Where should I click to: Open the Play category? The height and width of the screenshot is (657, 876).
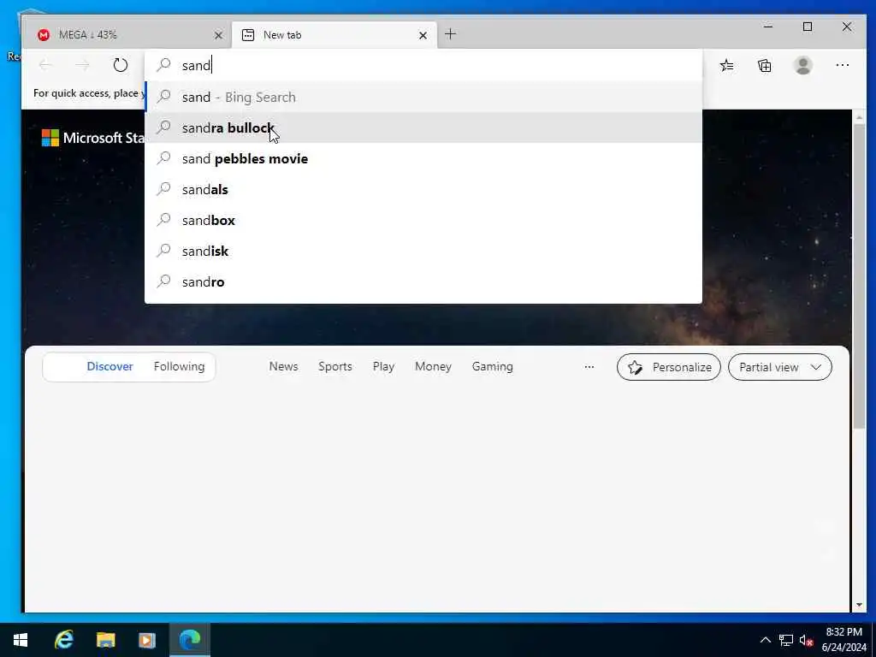tap(383, 366)
